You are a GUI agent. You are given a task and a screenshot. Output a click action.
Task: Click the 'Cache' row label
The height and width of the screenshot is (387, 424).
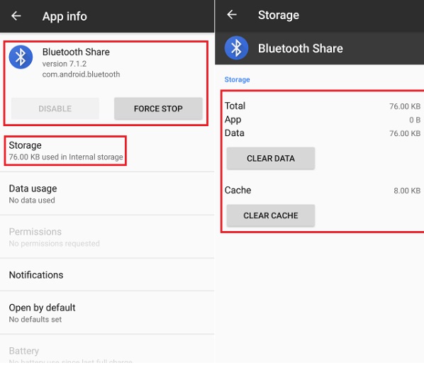coord(238,190)
